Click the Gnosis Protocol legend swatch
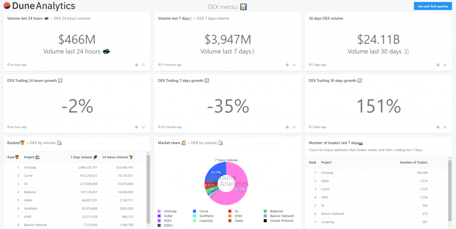The image size is (456, 229). click(x=265, y=221)
